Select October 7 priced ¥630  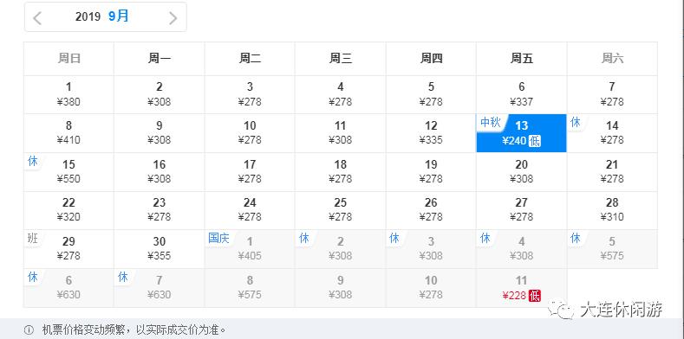[x=160, y=288]
